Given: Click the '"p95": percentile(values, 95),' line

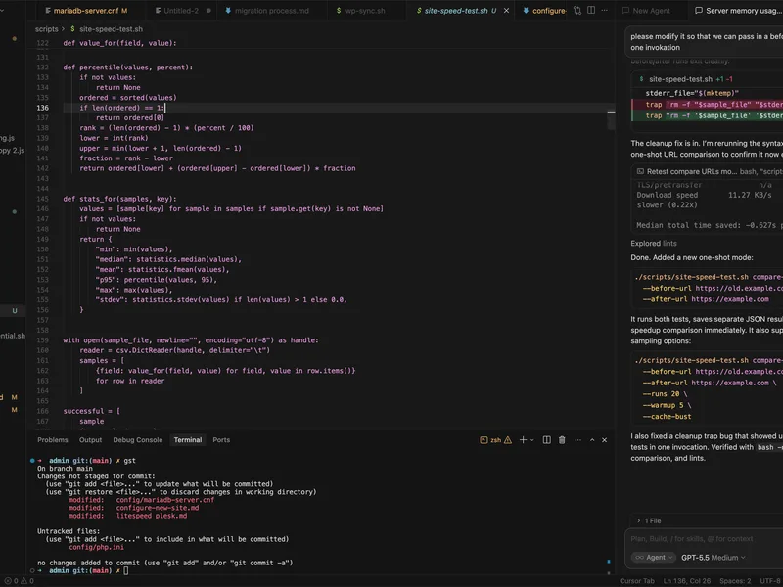Looking at the screenshot, I should click(x=157, y=280).
